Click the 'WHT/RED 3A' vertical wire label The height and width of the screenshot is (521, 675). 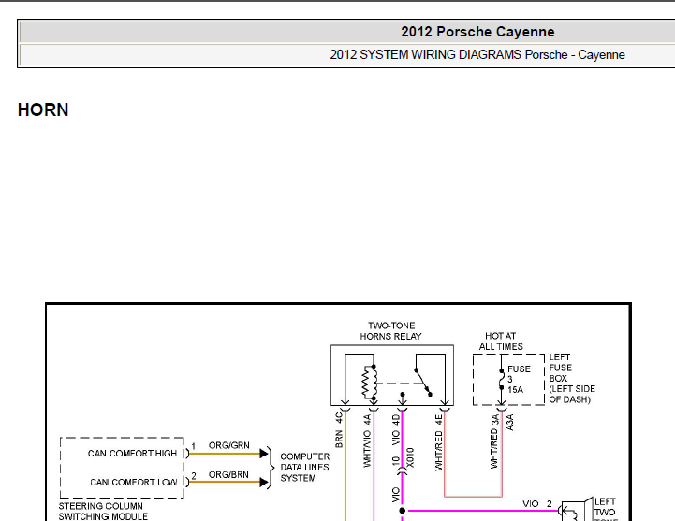click(x=494, y=441)
